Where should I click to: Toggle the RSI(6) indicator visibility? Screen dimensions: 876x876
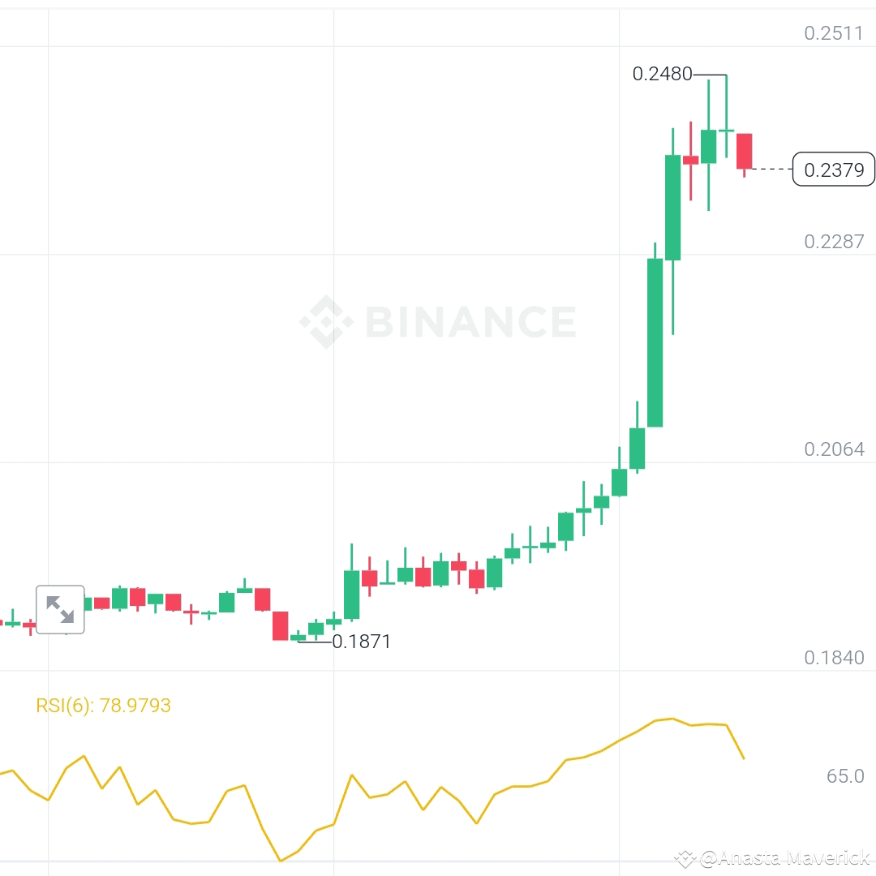pos(104,705)
